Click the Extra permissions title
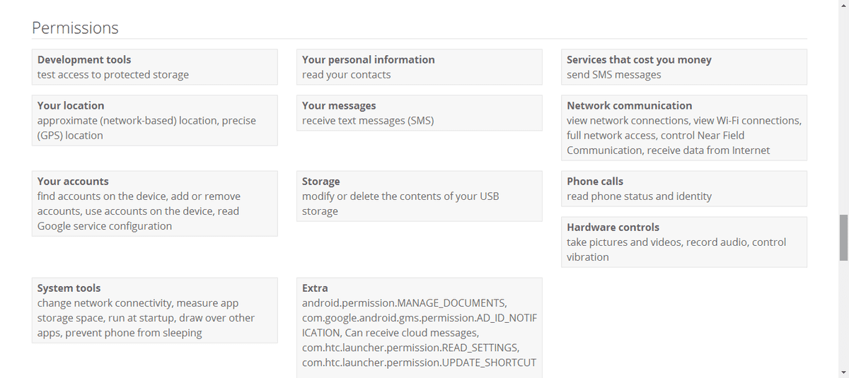 (x=315, y=288)
